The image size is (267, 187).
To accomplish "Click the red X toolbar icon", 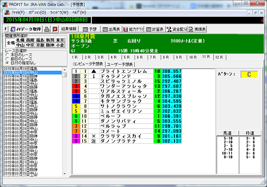I will tap(55, 29).
